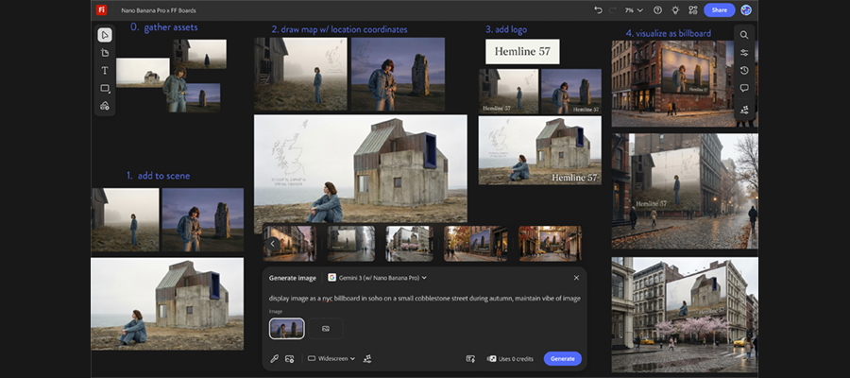The height and width of the screenshot is (378, 850).
Task: Open the comments panel
Action: [x=744, y=88]
